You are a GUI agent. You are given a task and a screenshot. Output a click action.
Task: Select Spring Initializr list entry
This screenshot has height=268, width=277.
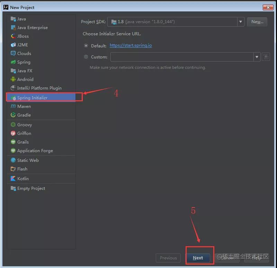(41, 98)
